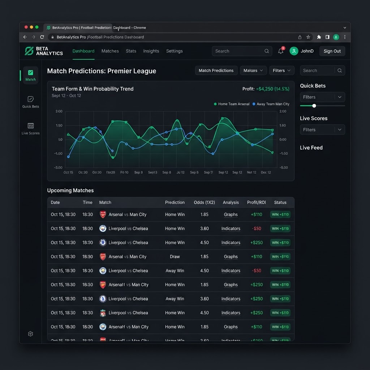Click the green browser profile icon
The height and width of the screenshot is (370, 370).
[x=336, y=37]
